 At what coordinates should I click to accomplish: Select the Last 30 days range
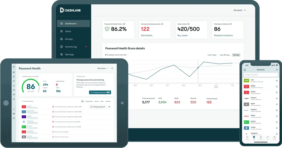(225, 55)
